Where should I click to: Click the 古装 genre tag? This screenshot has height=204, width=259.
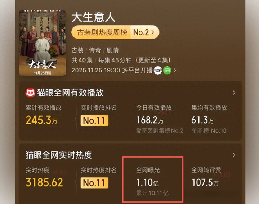pos(77,50)
